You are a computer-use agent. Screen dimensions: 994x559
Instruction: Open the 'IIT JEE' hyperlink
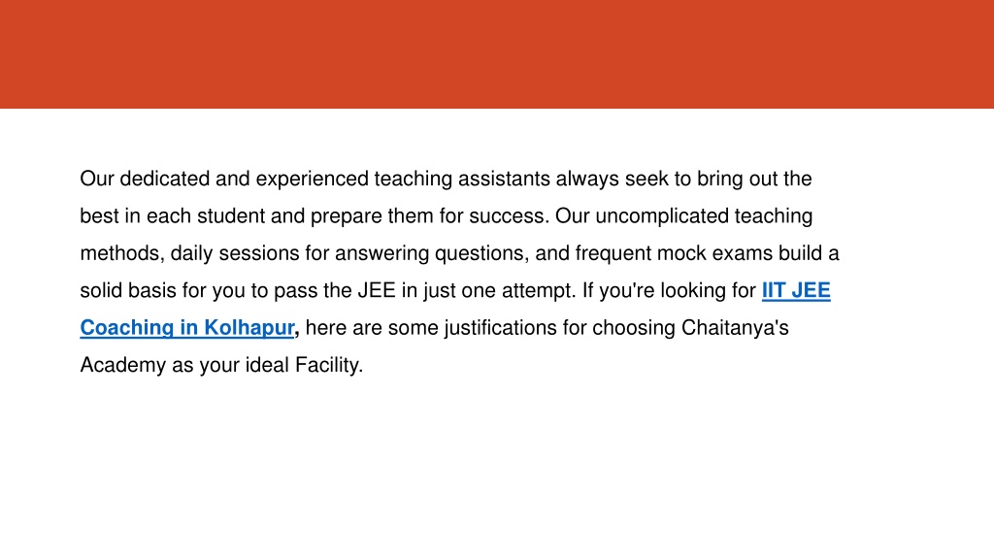pyautogui.click(x=796, y=290)
